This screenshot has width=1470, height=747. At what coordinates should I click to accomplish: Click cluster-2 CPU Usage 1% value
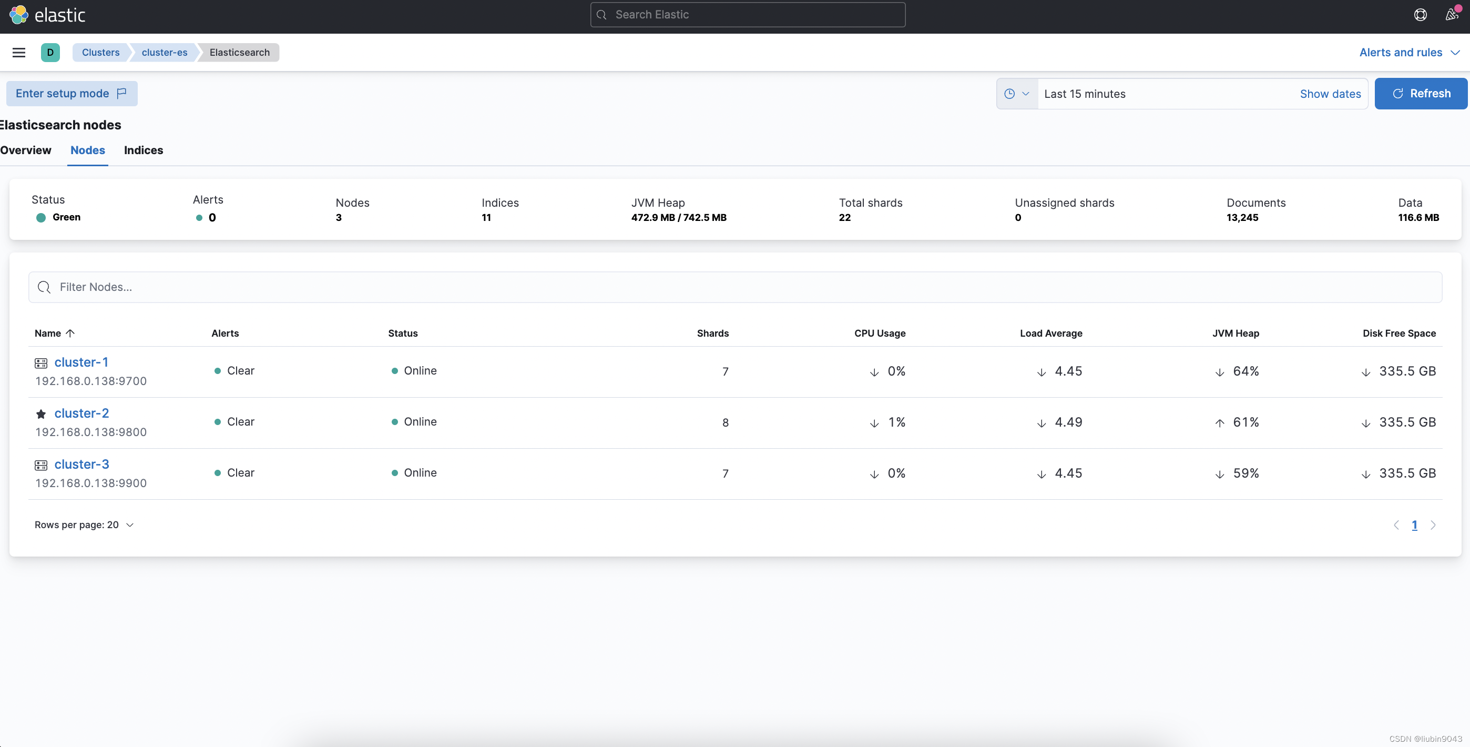pyautogui.click(x=896, y=422)
